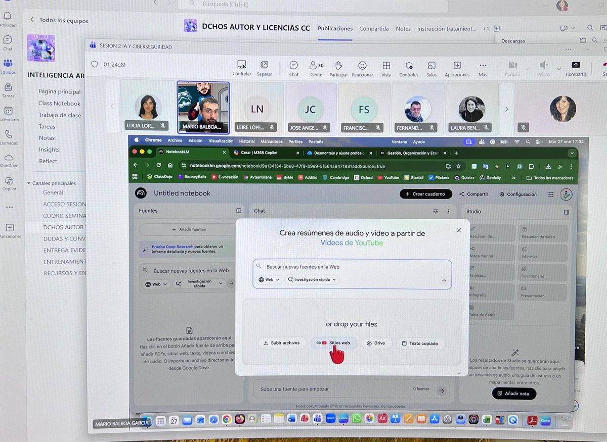Toggle the Cámara in the meeting

512,69
